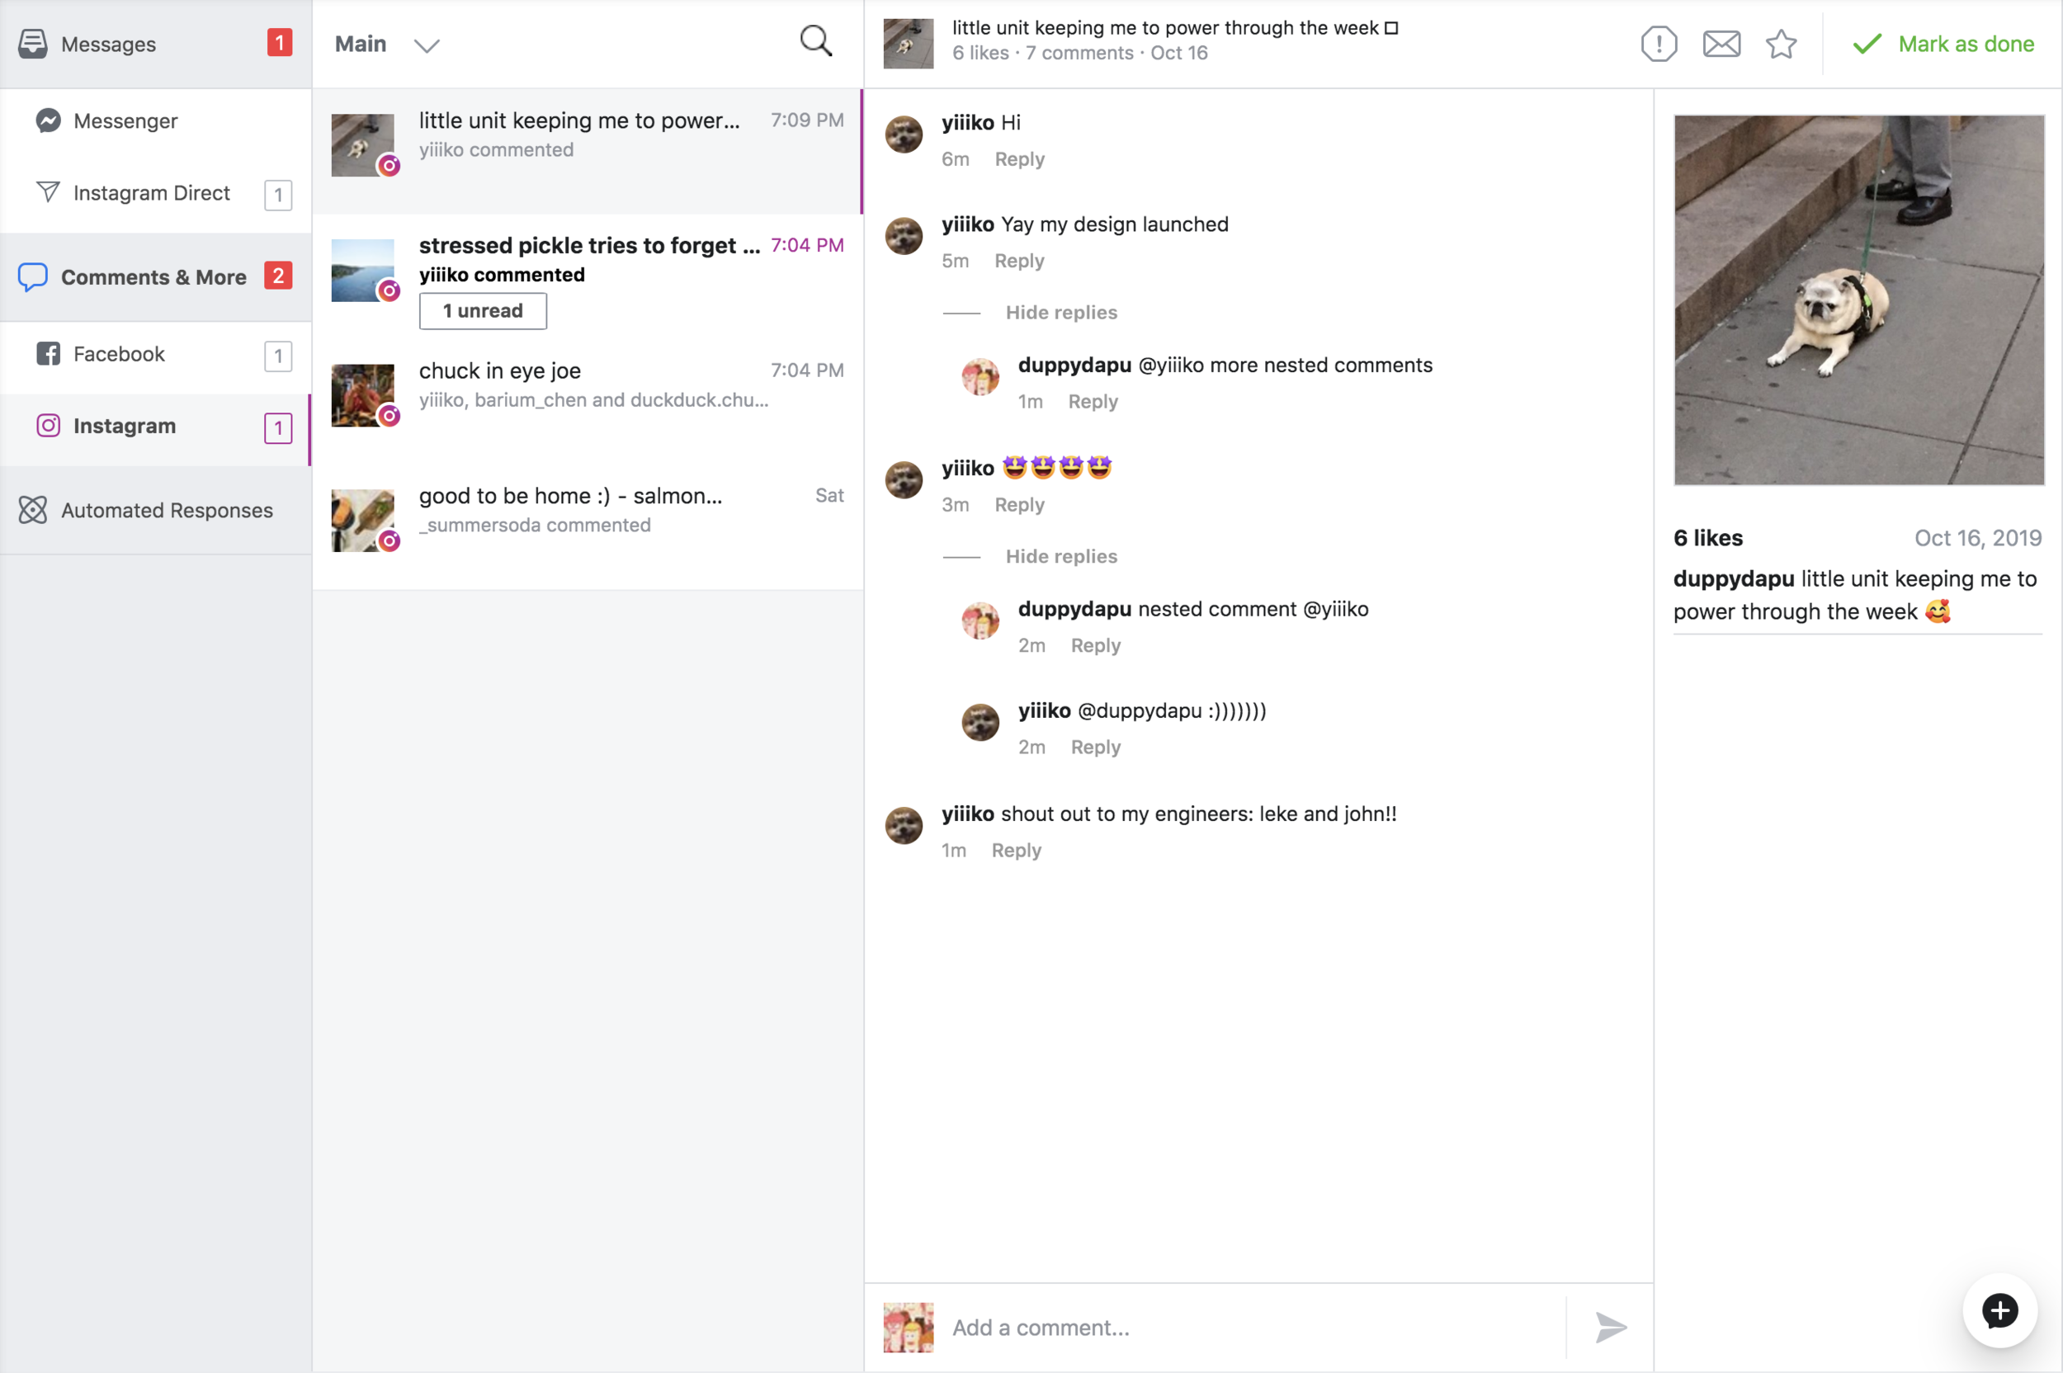Mark as unread with envelope icon

pyautogui.click(x=1721, y=44)
